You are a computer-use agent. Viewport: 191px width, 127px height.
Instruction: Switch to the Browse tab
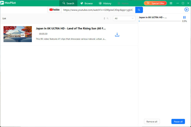click(x=86, y=3)
